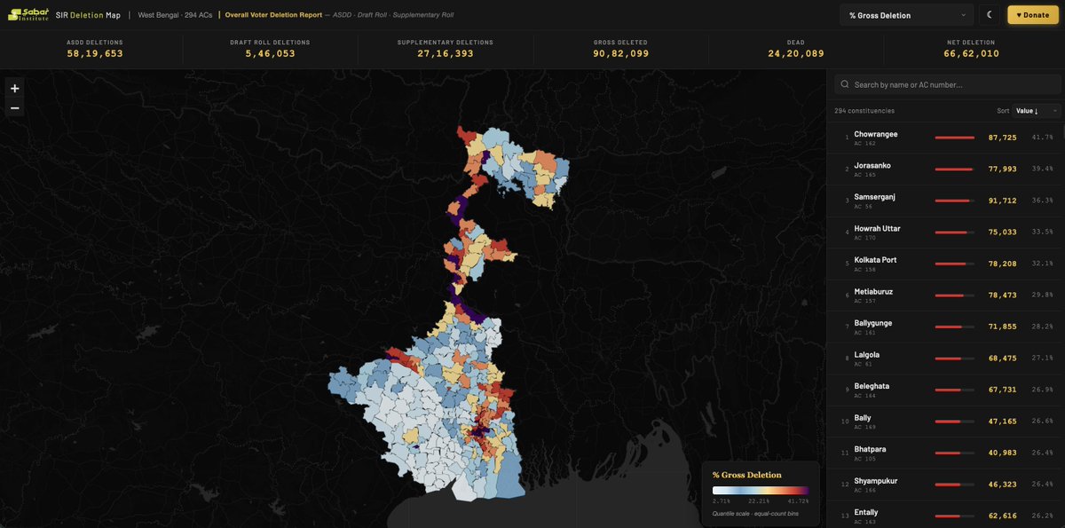Select the Lalgola constituency row
1065x528 pixels.
(x=945, y=358)
